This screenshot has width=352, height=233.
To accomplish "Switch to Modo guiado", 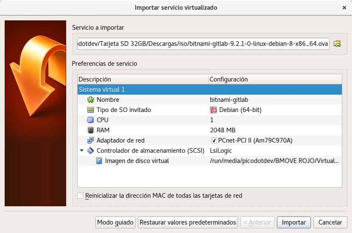I will [115, 222].
